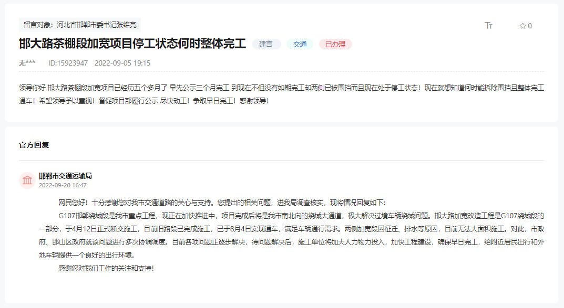
Task: Click the username 无***
Action: click(27, 63)
